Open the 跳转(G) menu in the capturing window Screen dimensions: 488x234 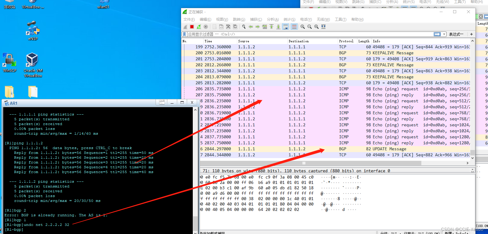[239, 19]
